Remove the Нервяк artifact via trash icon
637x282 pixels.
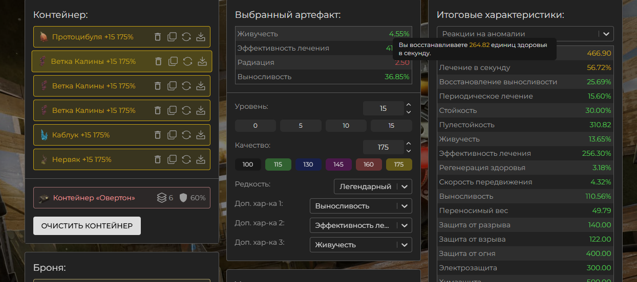coord(158,159)
